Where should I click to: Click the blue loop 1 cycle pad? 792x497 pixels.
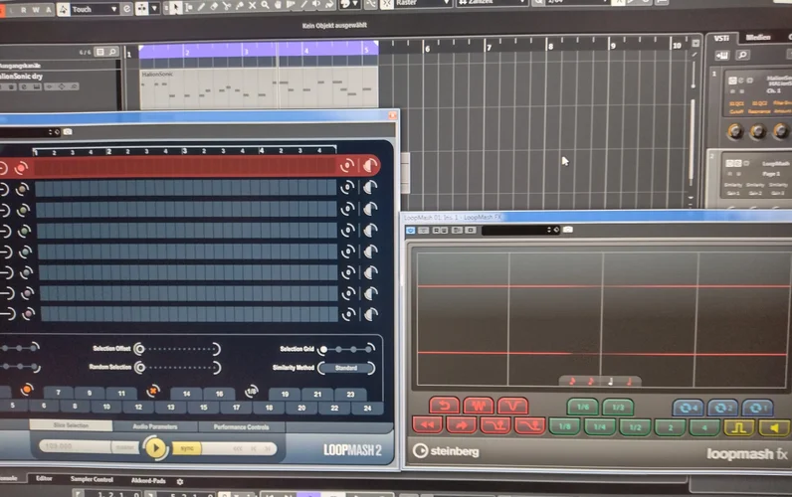(757, 408)
